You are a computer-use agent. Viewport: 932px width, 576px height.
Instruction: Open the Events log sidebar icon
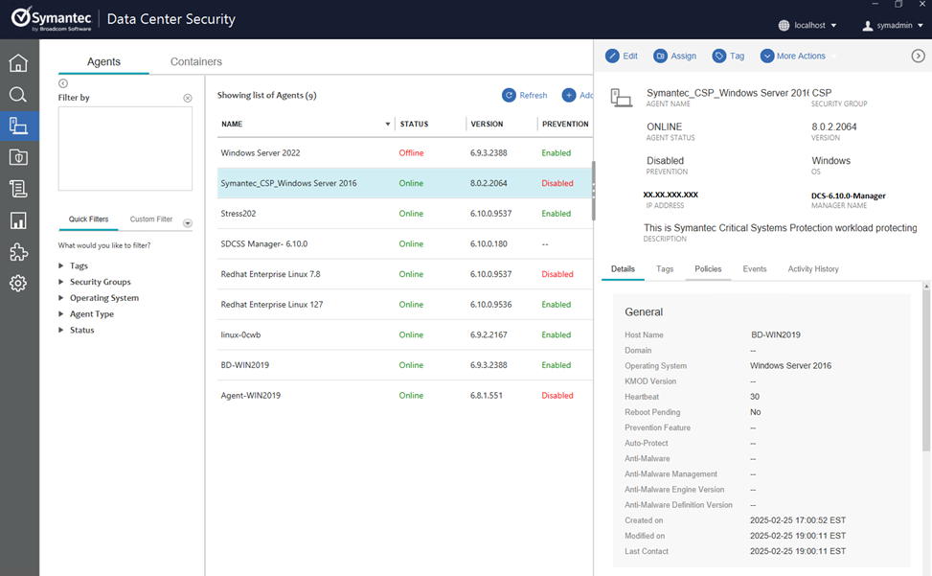point(18,189)
